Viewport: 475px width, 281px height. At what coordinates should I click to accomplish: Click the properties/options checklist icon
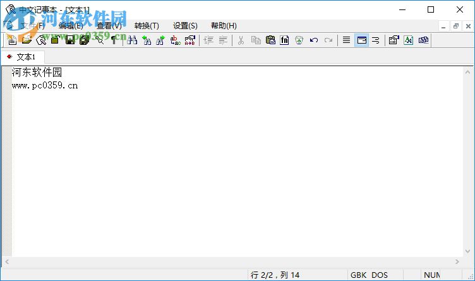(394, 40)
